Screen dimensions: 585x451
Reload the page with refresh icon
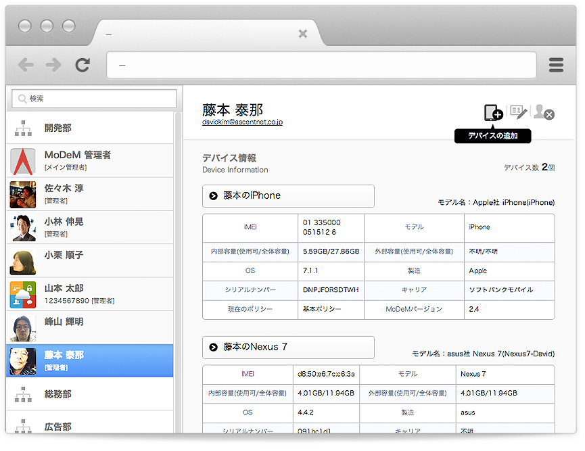click(x=83, y=65)
